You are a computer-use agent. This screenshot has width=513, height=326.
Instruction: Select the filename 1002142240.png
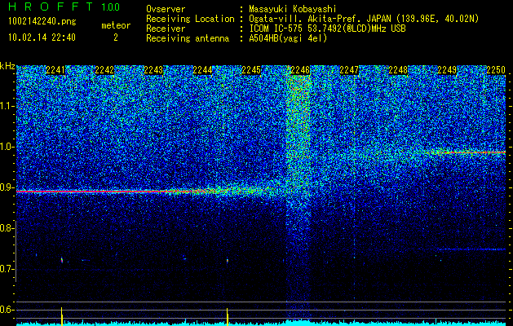(42, 22)
